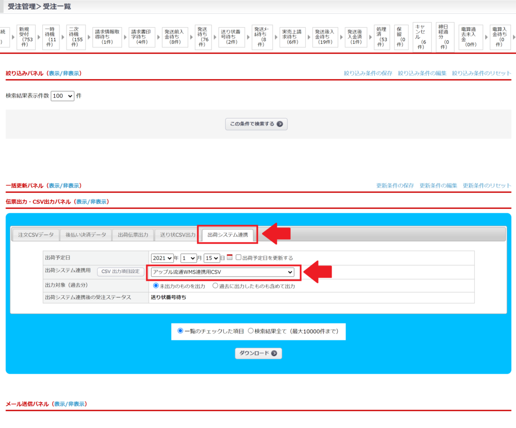Filter by 二次待機 (155件) status
Viewport: 516px width, 428px height.
[x=76, y=37]
